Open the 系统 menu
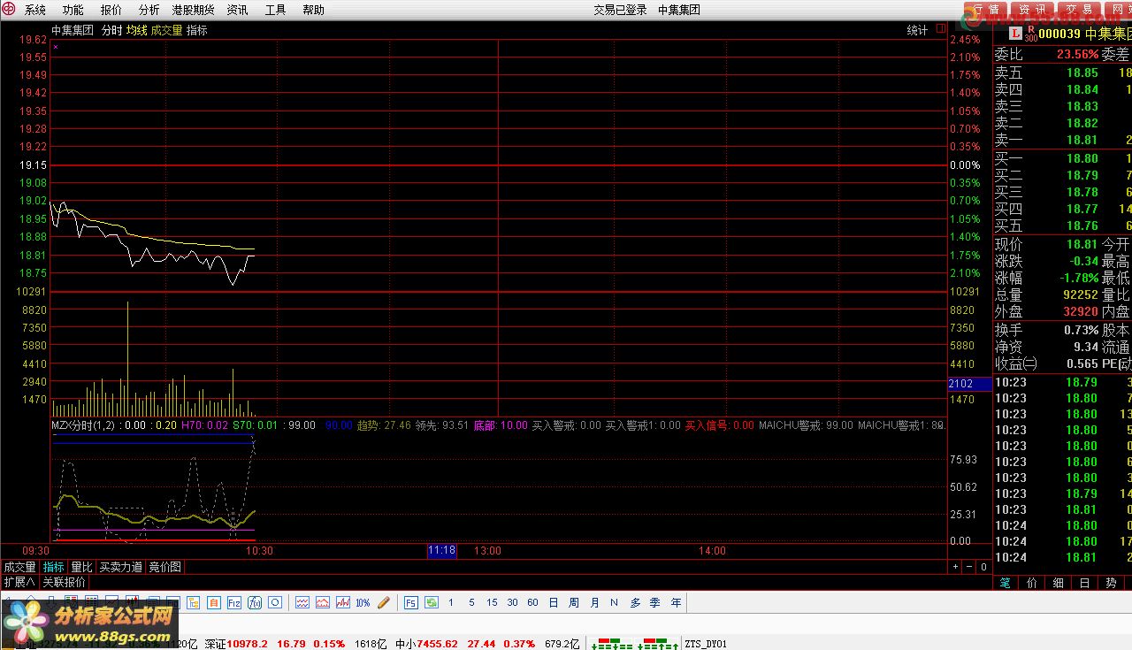The image size is (1132, 650). (x=35, y=10)
